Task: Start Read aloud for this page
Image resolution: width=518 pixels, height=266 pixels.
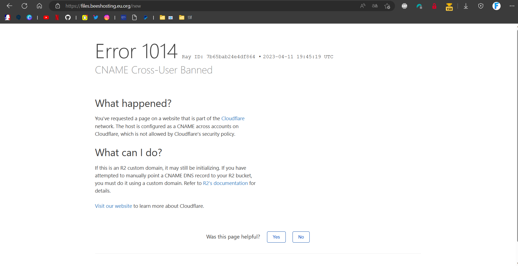Action: [363, 6]
